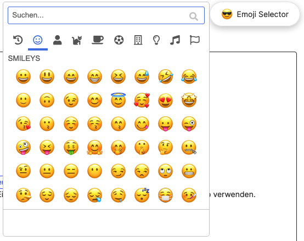Pick the face without mouth emoji
This screenshot has width=304, height=241.
click(x=94, y=171)
